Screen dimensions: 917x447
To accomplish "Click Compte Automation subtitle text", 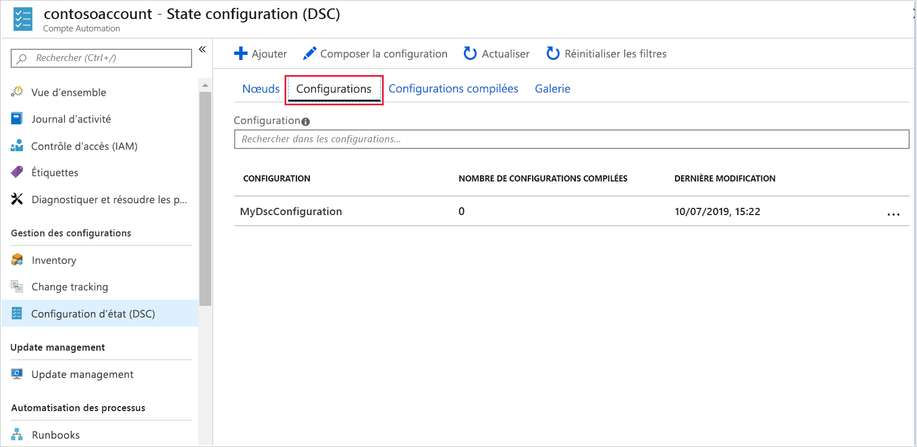I will point(81,29).
